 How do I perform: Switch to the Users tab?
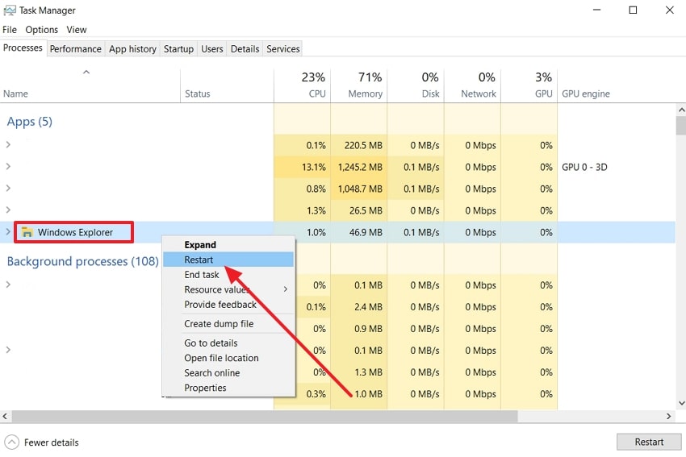[x=212, y=49]
